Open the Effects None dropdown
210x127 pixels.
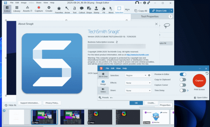pyautogui.click(x=138, y=83)
